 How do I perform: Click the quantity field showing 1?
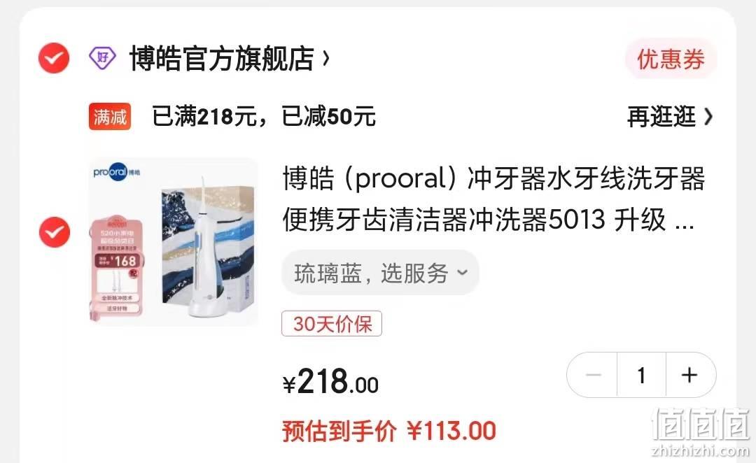pos(641,375)
